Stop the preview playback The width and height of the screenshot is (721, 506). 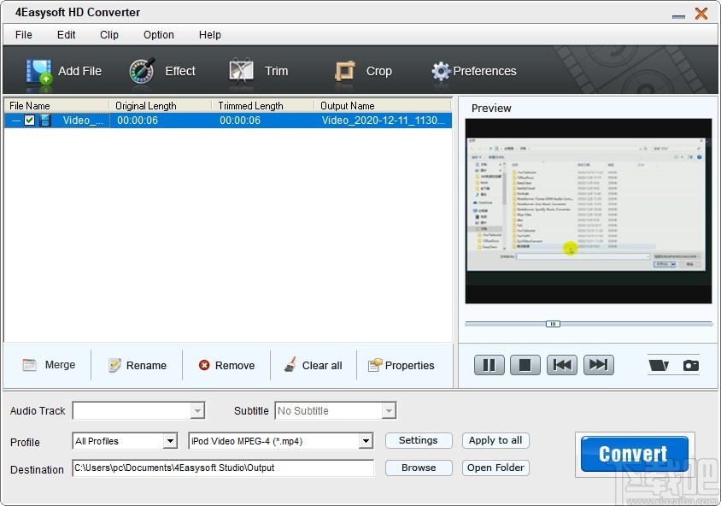tap(525, 364)
